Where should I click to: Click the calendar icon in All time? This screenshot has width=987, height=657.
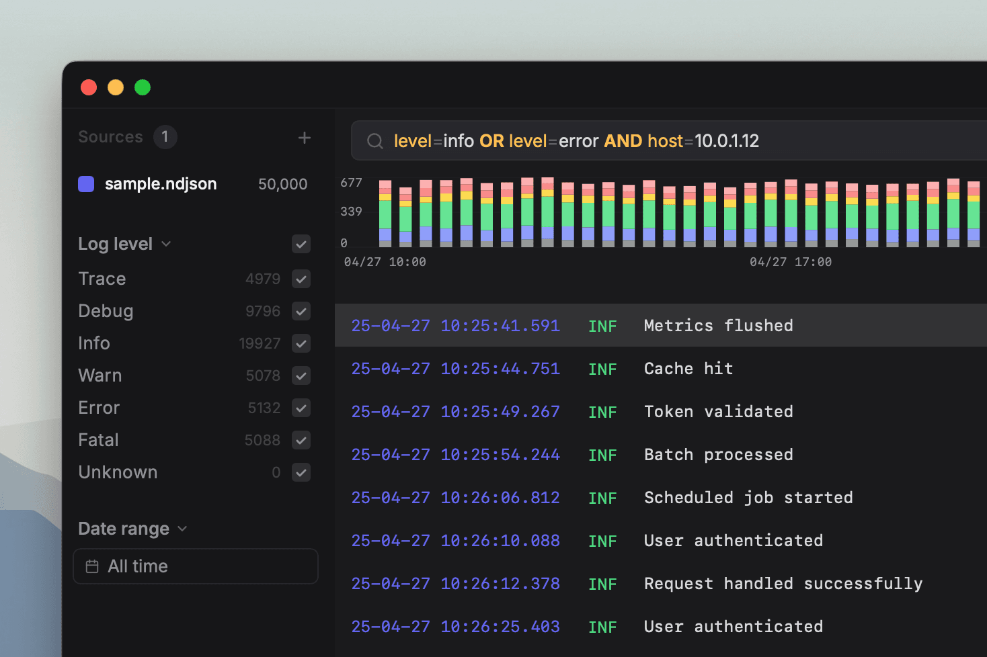pyautogui.click(x=92, y=566)
